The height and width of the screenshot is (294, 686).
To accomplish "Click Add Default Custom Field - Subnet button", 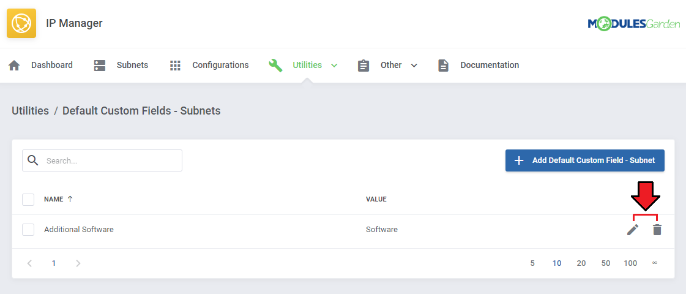I will tap(585, 160).
